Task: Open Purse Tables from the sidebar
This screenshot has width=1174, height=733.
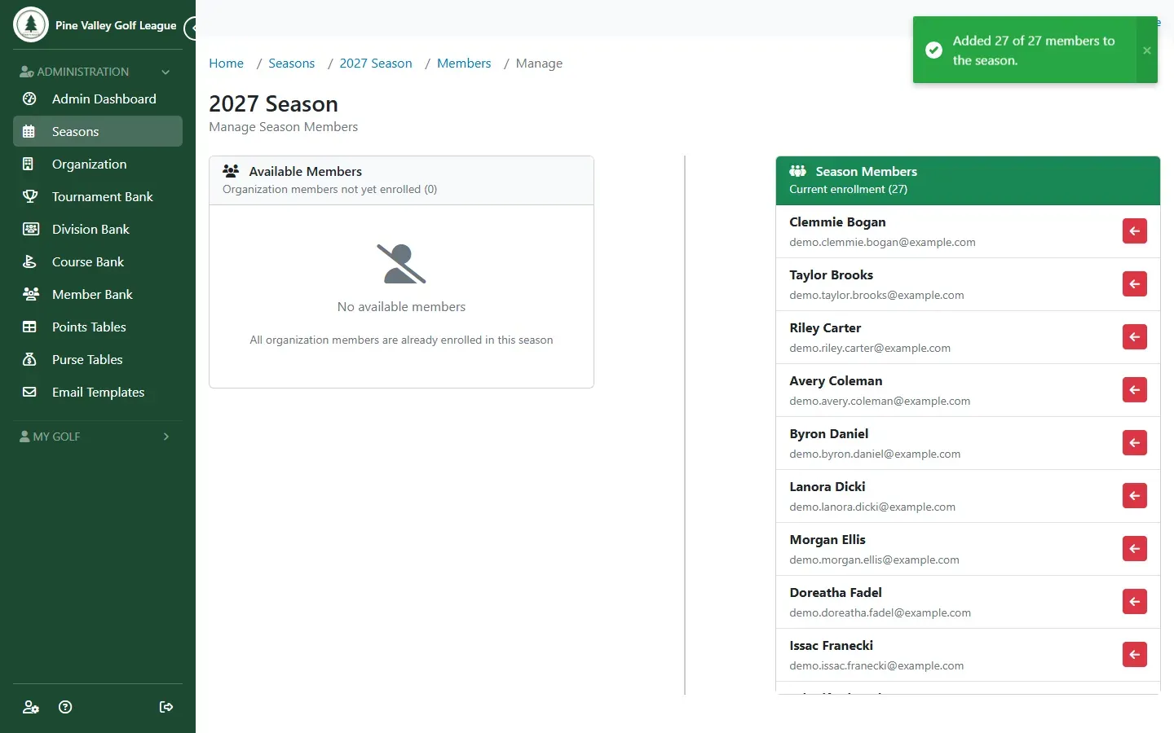Action: [x=98, y=359]
